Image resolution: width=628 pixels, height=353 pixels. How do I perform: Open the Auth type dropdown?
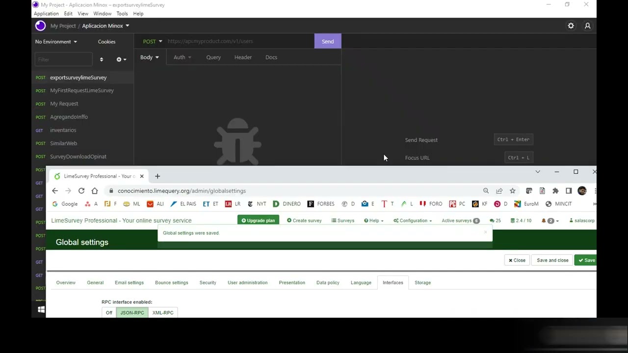point(182,57)
